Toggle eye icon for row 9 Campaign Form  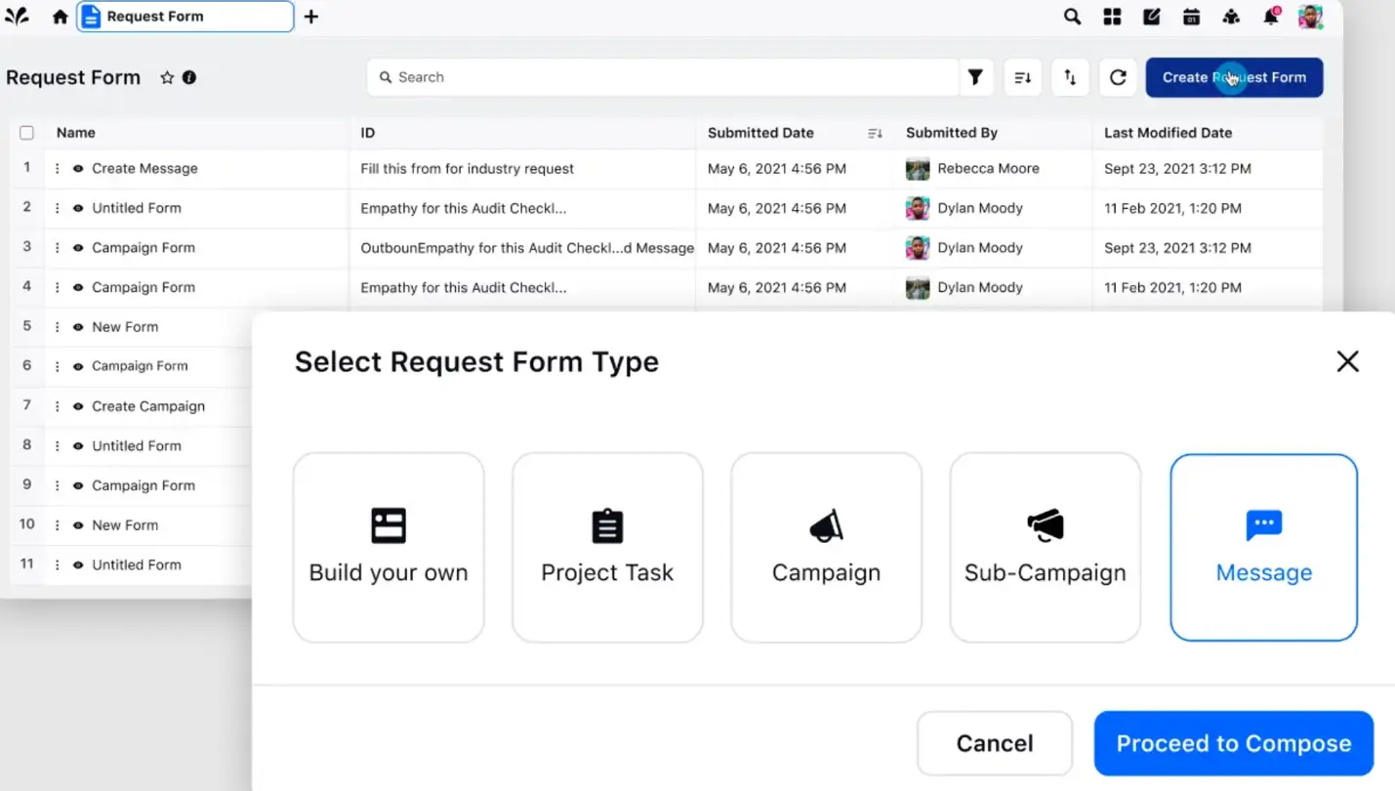point(78,485)
